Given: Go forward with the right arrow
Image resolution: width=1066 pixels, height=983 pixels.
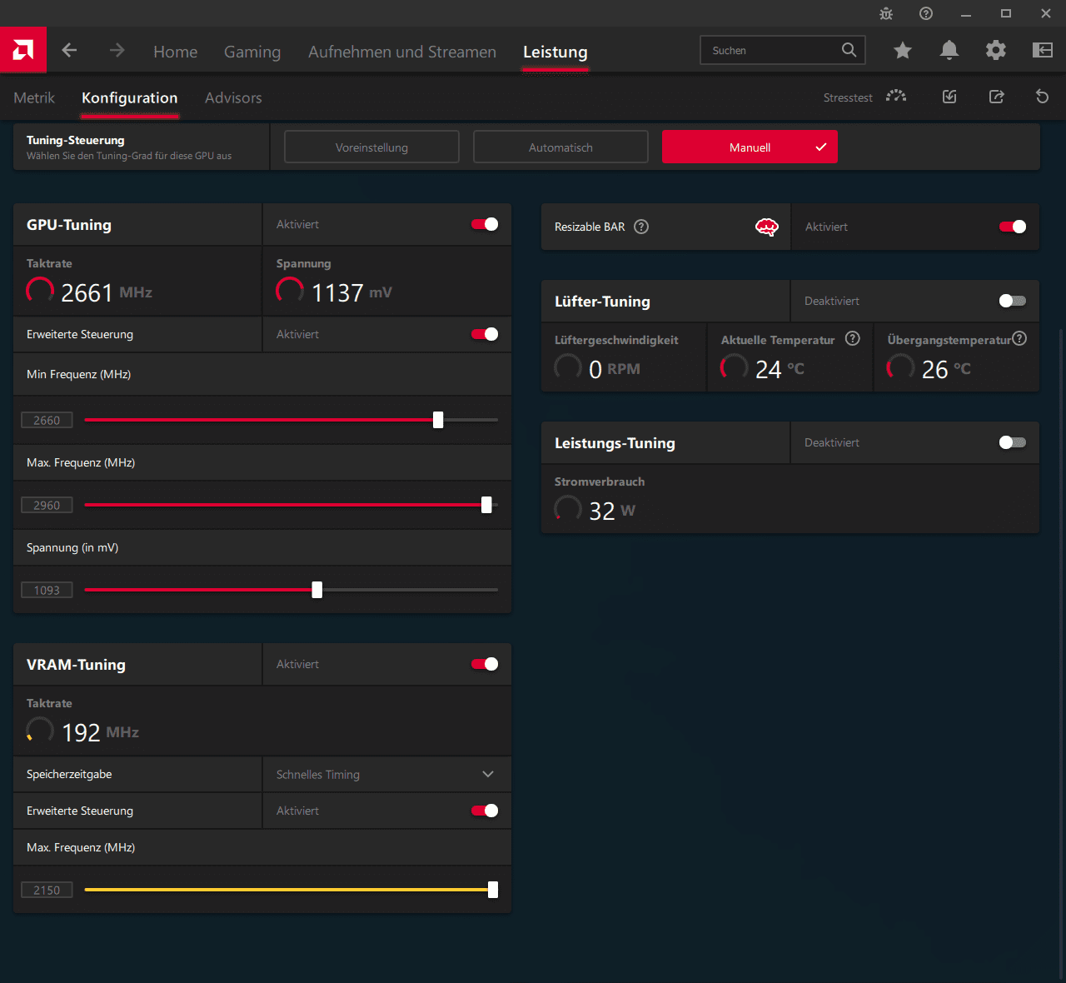Looking at the screenshot, I should click(117, 50).
